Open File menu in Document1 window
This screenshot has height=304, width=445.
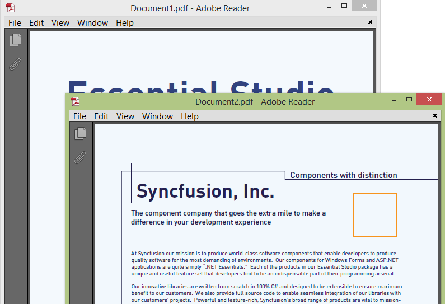15,23
